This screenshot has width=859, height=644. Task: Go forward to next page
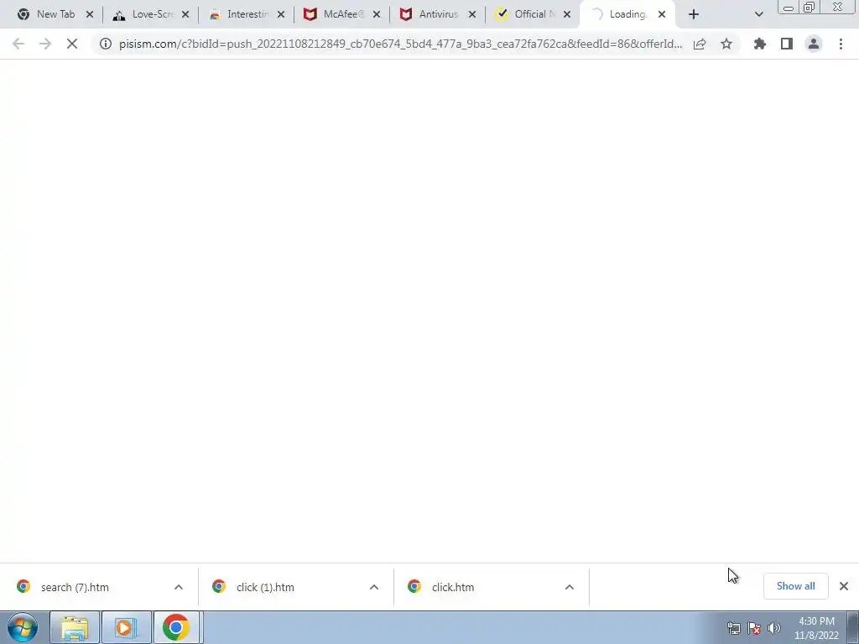45,44
